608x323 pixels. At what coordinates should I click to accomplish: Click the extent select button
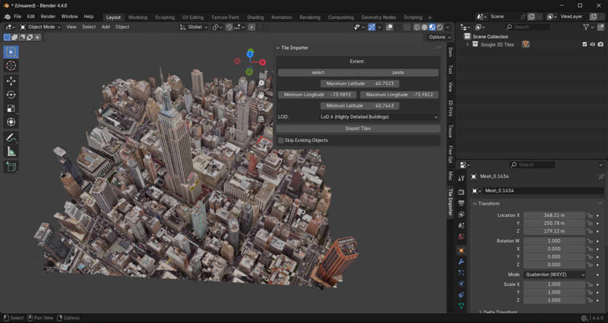[318, 73]
